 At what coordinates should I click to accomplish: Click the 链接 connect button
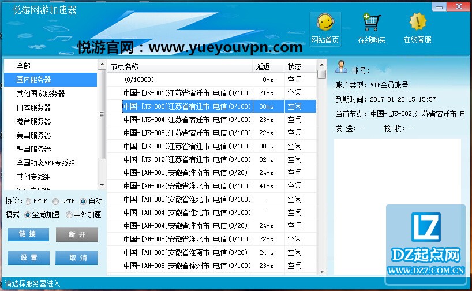(28, 234)
